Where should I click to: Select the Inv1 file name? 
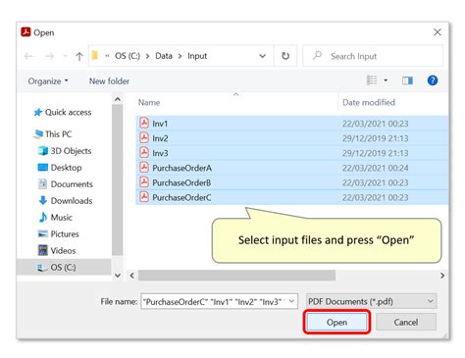tap(160, 124)
